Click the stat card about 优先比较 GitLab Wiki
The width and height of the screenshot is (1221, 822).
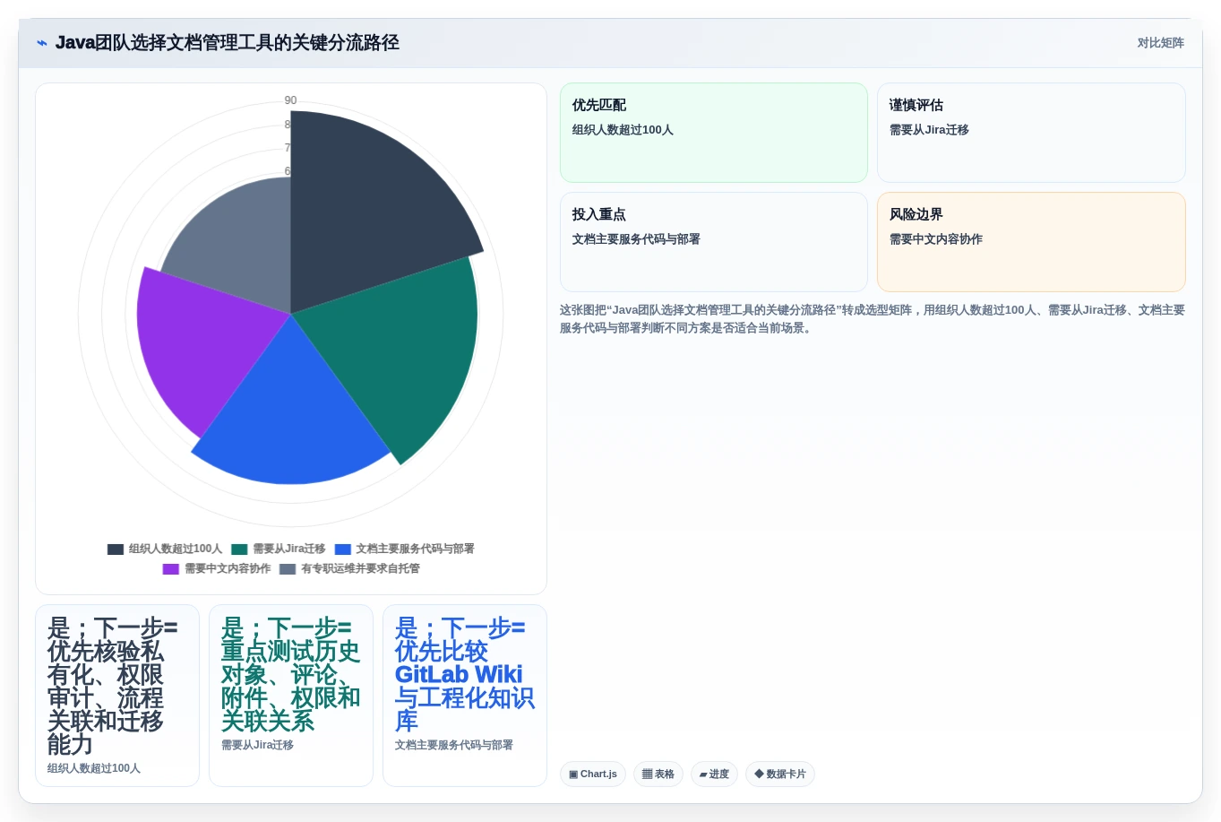[465, 696]
